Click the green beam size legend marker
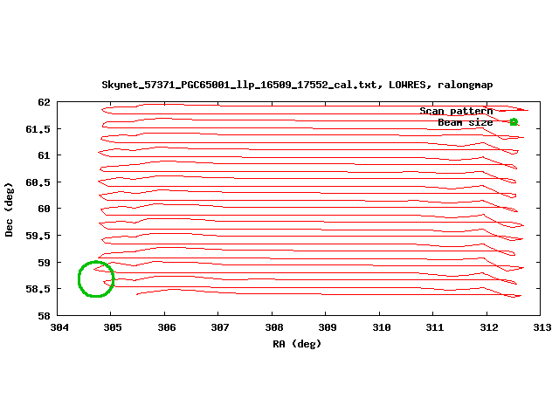The height and width of the screenshot is (419, 559). (514, 122)
